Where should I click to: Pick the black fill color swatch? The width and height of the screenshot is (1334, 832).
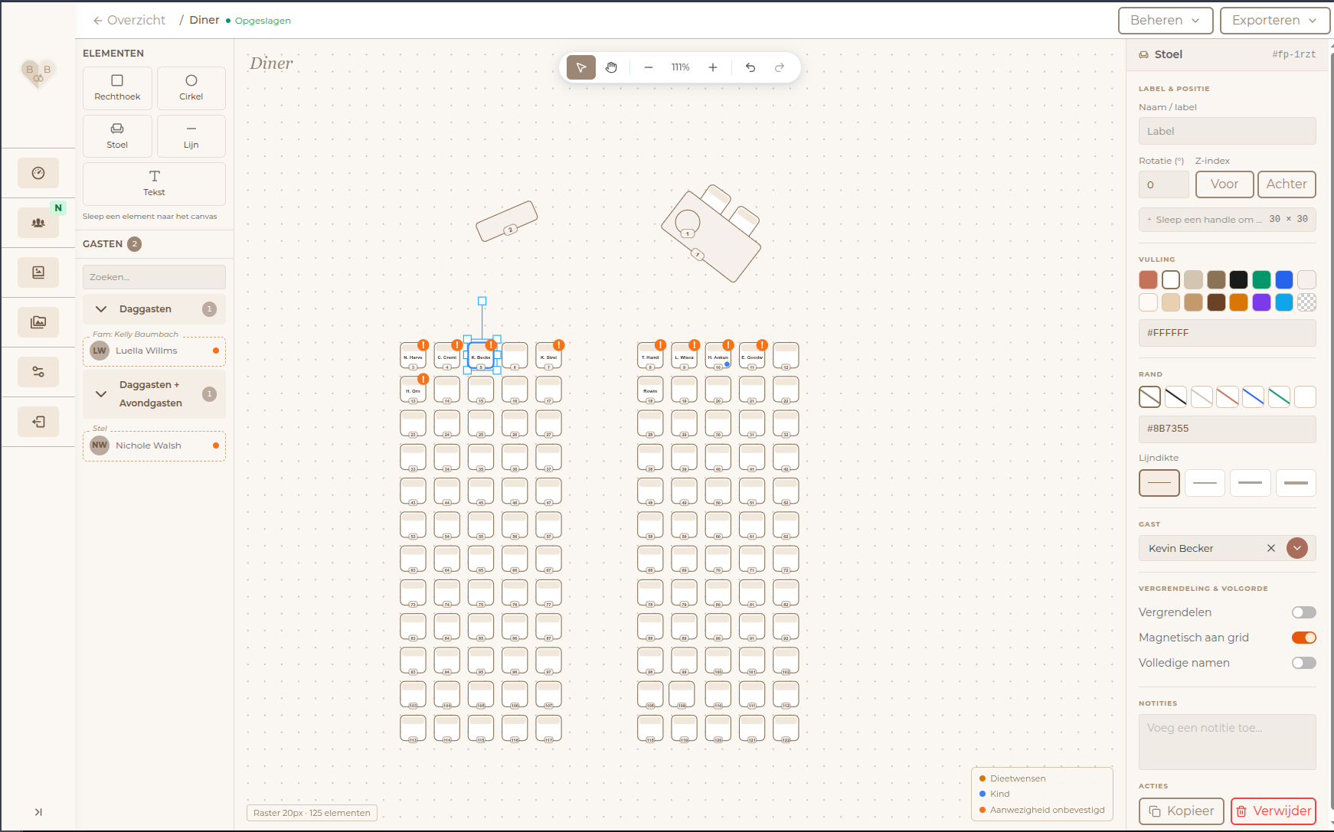coord(1239,279)
